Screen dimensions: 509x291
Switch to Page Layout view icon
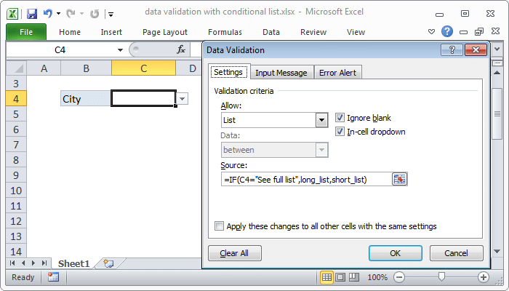tap(340, 277)
